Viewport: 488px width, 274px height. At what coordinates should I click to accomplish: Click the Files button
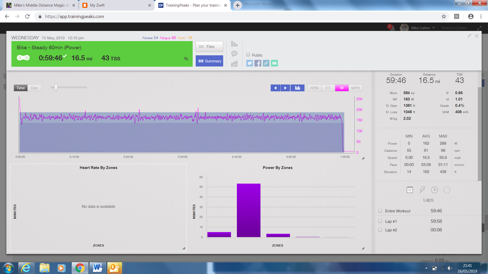(x=209, y=47)
